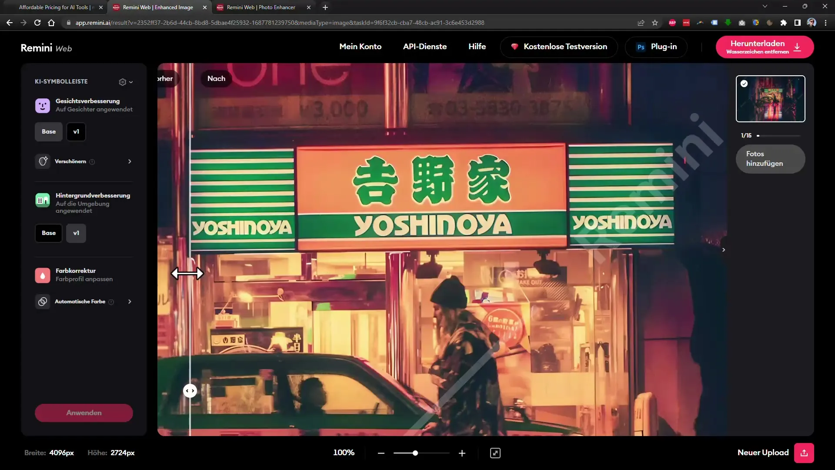Click the Automatische Farbe (Auto Color) icon
835x470 pixels.
(43, 301)
